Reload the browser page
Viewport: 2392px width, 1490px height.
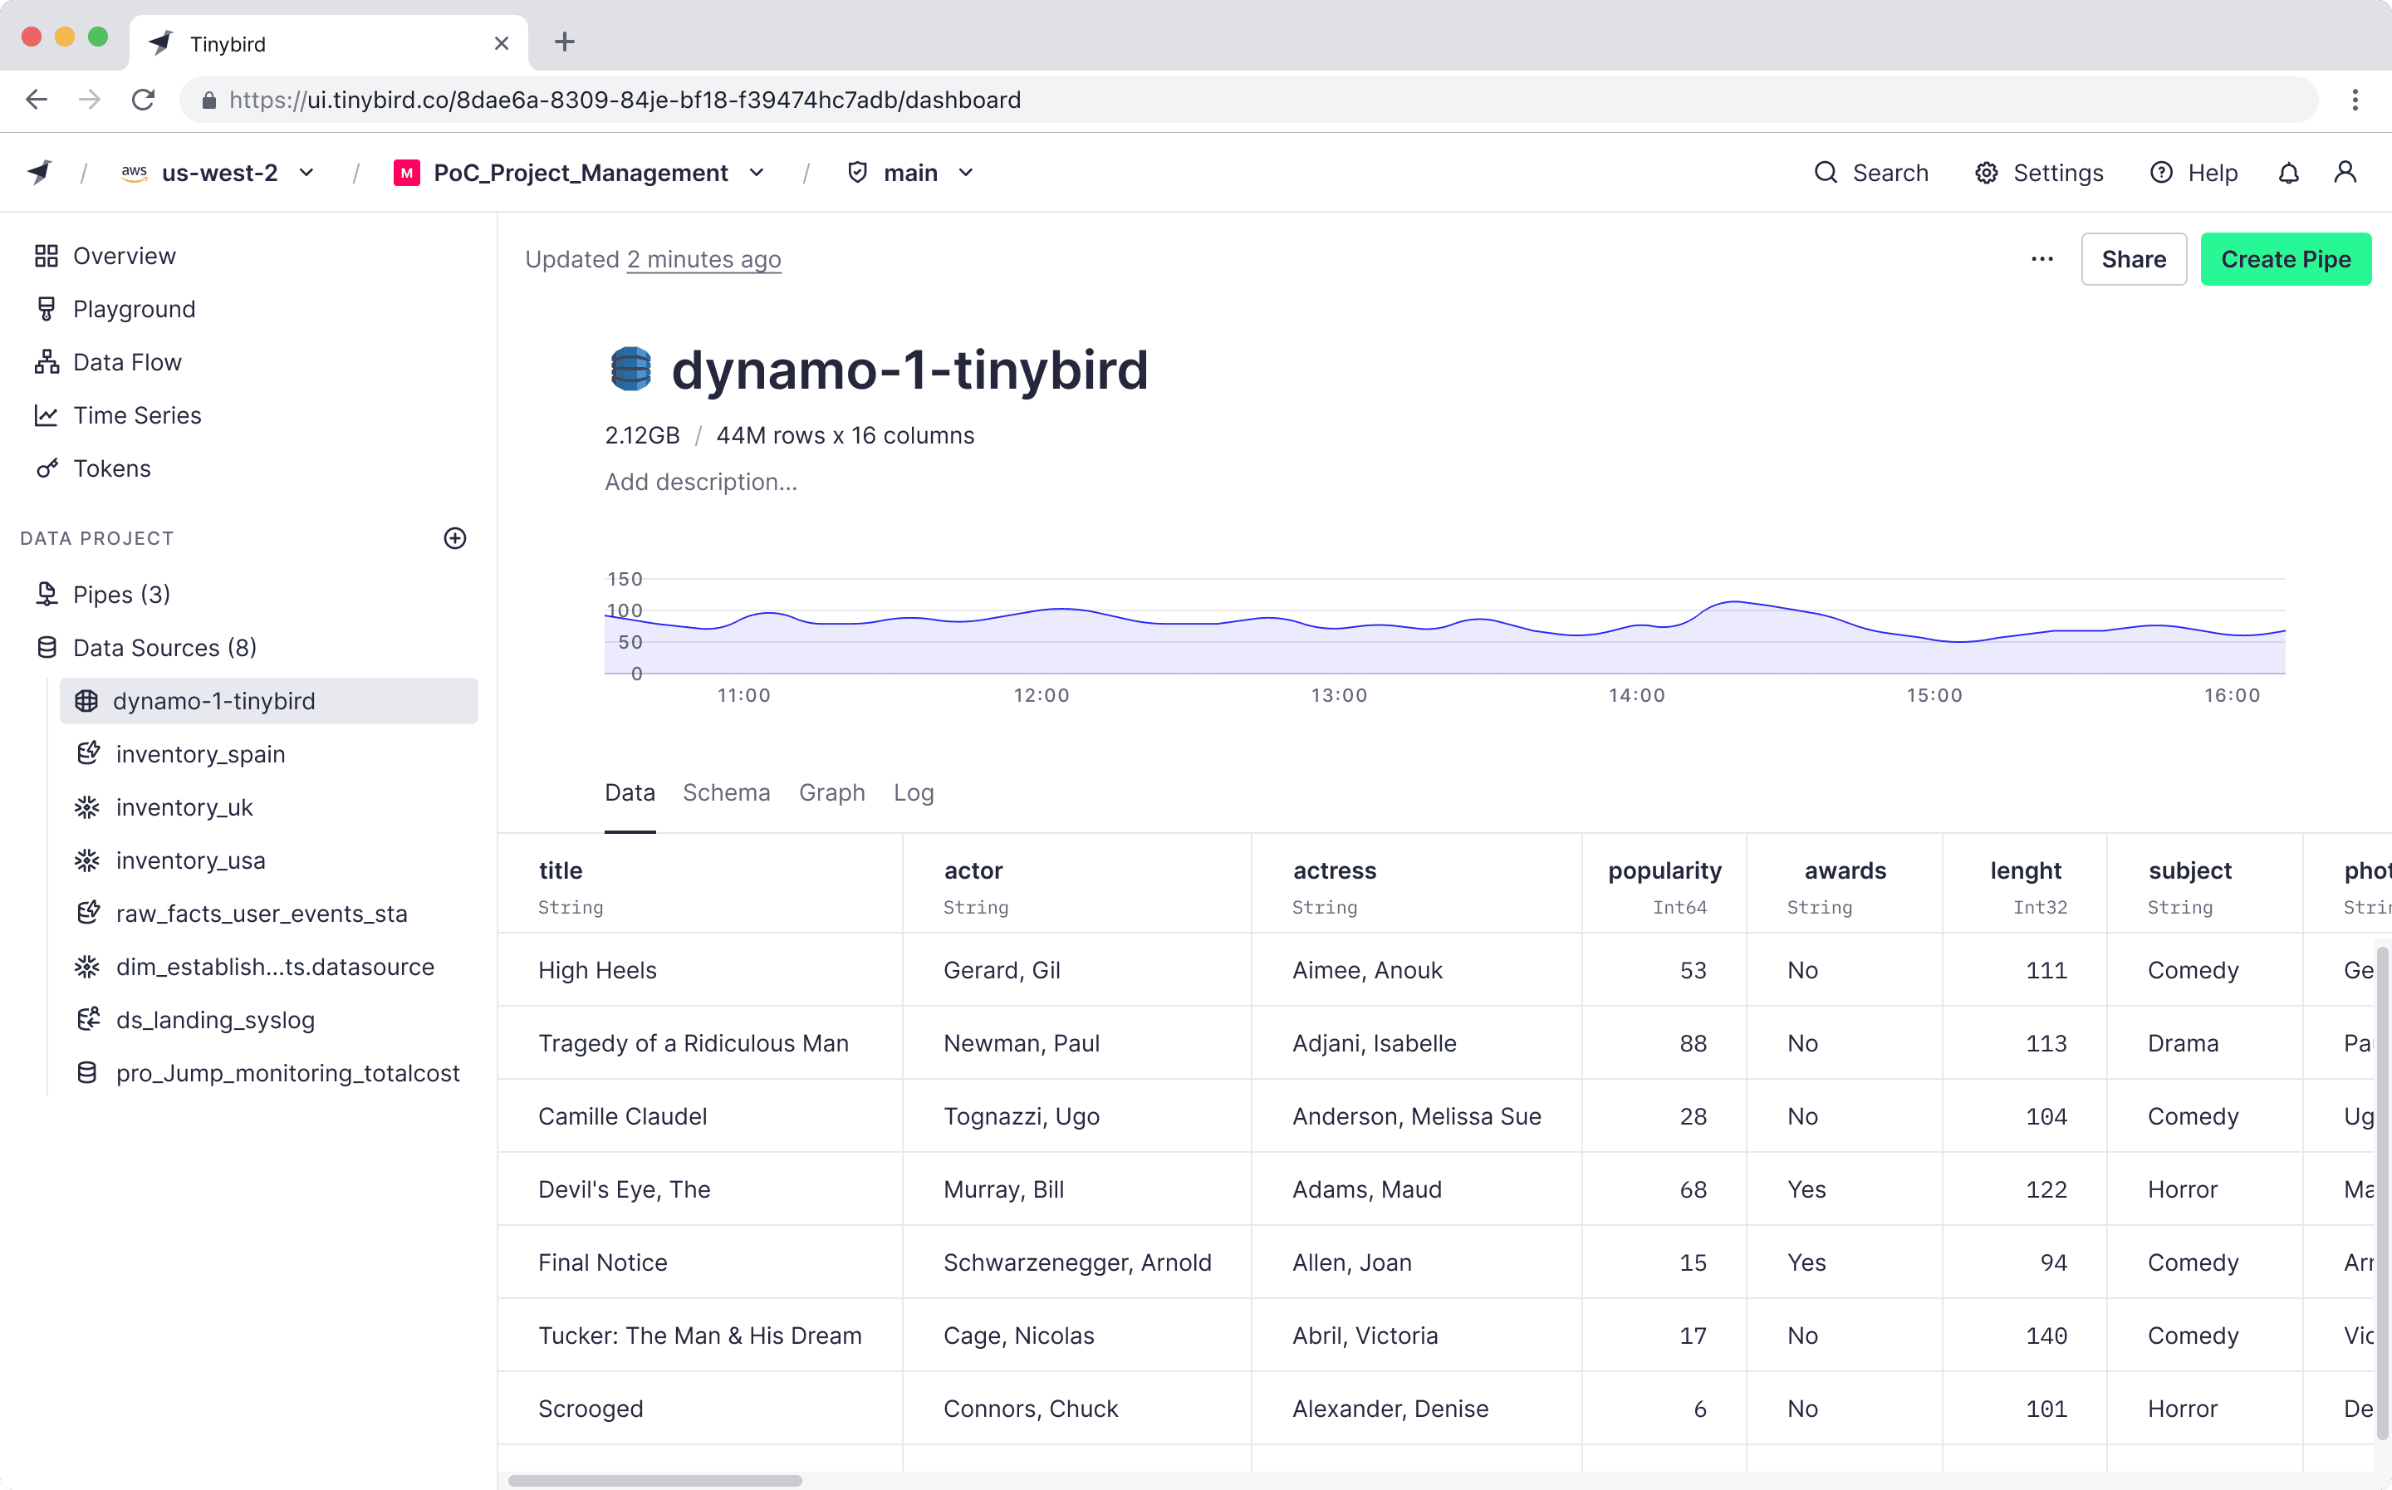click(144, 100)
